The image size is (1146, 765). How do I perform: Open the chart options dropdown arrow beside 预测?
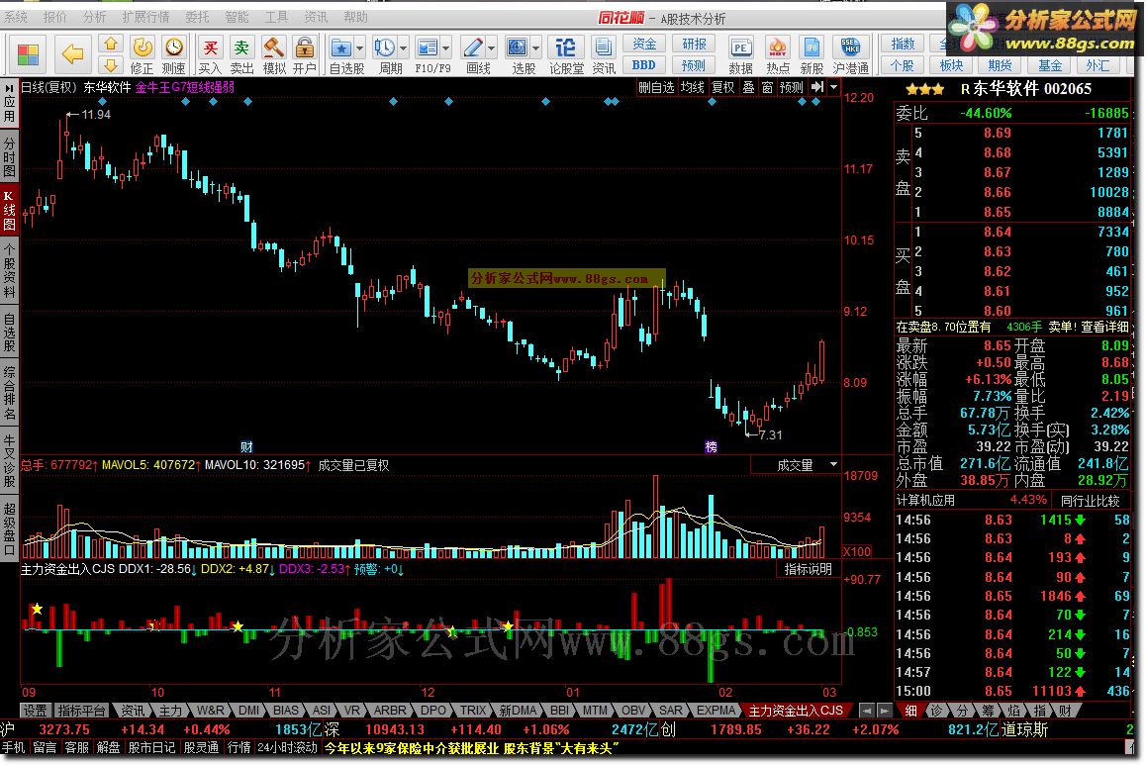click(834, 87)
